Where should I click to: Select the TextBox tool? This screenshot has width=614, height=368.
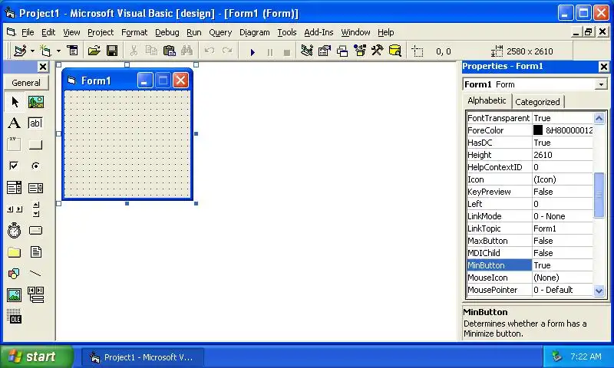coord(35,123)
